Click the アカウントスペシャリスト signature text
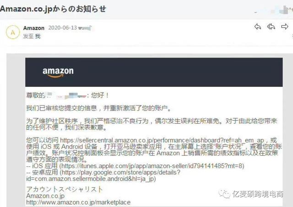 coord(65,189)
